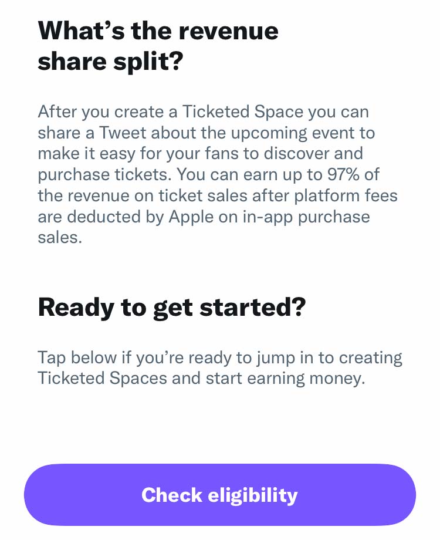Viewport: 440px width, 540px height.
Task: Click the word "Tweet" in the paragraph
Action: (x=123, y=133)
